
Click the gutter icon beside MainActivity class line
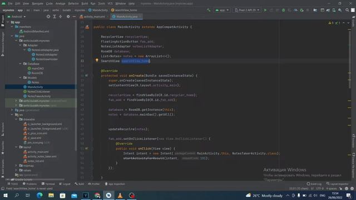pos(87,27)
